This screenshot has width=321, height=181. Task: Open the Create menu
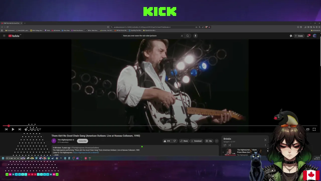point(299,36)
